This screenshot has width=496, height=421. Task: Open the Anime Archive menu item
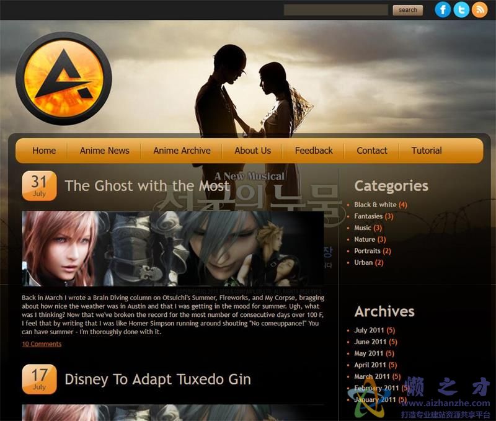pos(182,151)
